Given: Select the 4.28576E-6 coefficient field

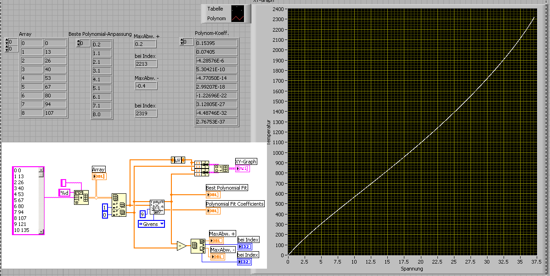Looking at the screenshot, I should click(216, 61).
